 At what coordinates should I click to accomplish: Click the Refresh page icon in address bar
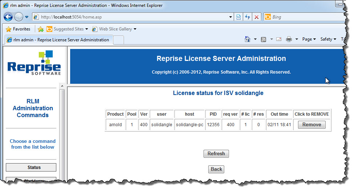point(248,17)
